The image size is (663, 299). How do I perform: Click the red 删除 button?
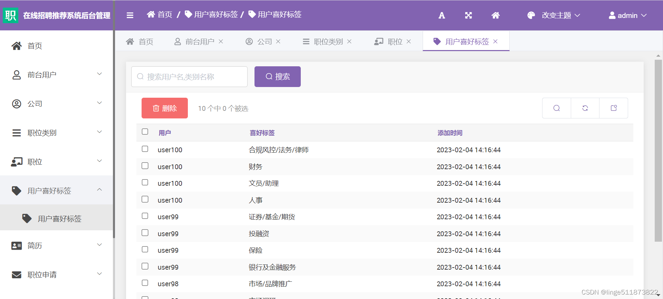click(x=165, y=108)
